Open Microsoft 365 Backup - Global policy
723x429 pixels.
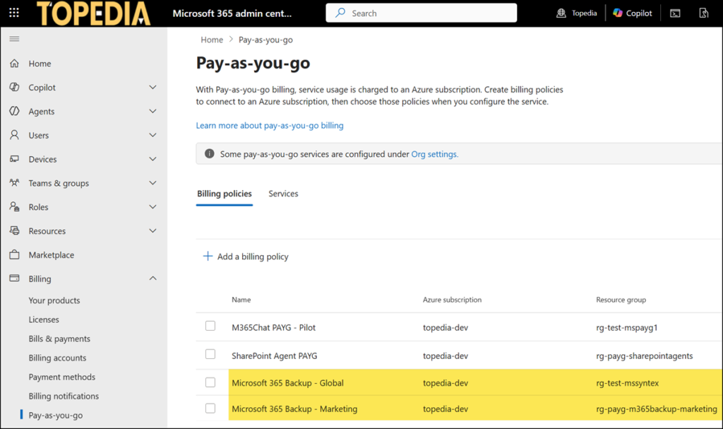[x=288, y=383]
